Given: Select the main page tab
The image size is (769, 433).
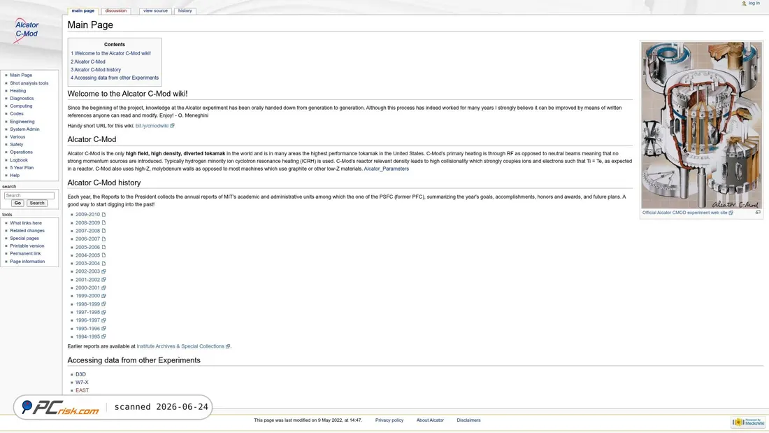Looking at the screenshot, I should 83,10.
